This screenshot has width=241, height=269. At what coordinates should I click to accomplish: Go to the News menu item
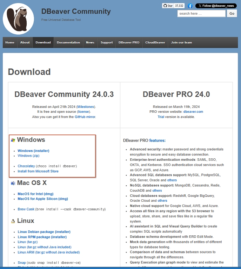[90, 42]
